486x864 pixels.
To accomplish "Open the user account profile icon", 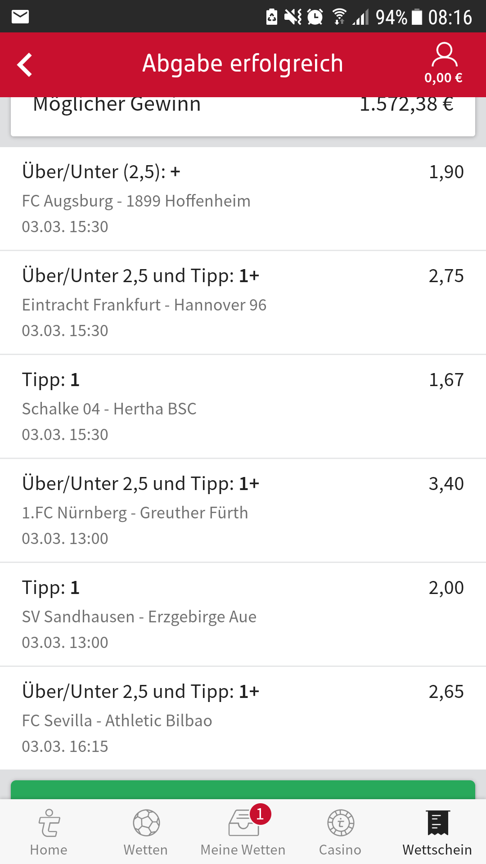I will [x=444, y=55].
